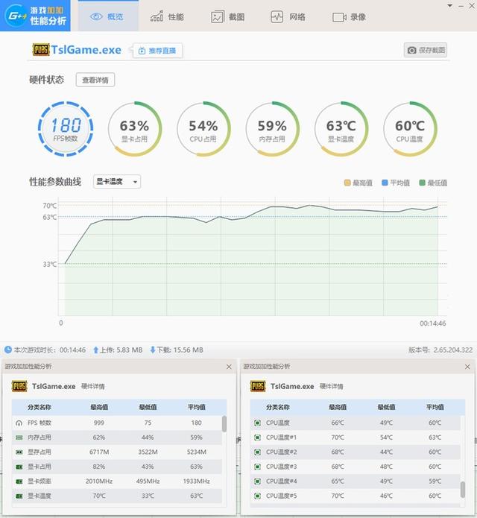
Task: Click the 显卡温度 row GPU icon in table
Action: pyautogui.click(x=19, y=496)
